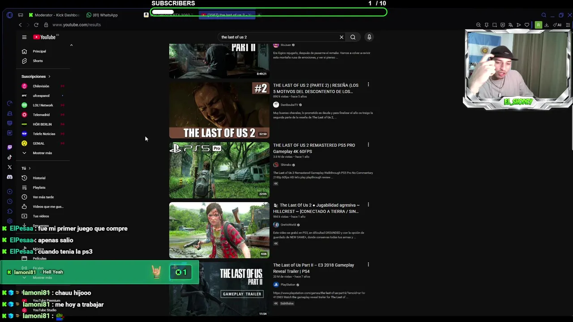Expand Mostrar más under subscriptions
Image resolution: width=573 pixels, height=322 pixels.
[43, 153]
